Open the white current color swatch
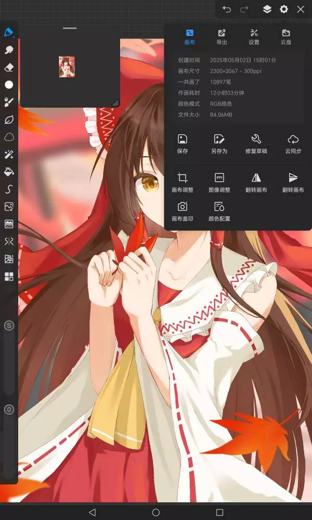312x520 pixels. (9, 85)
